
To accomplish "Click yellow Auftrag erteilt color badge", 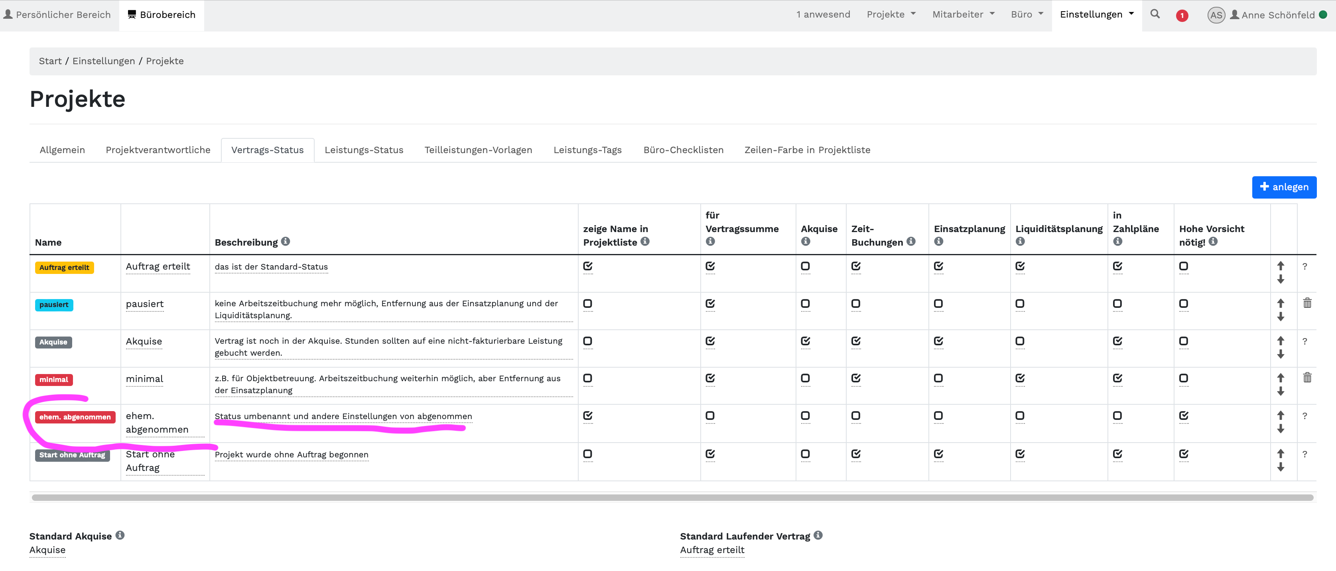I will tap(64, 268).
